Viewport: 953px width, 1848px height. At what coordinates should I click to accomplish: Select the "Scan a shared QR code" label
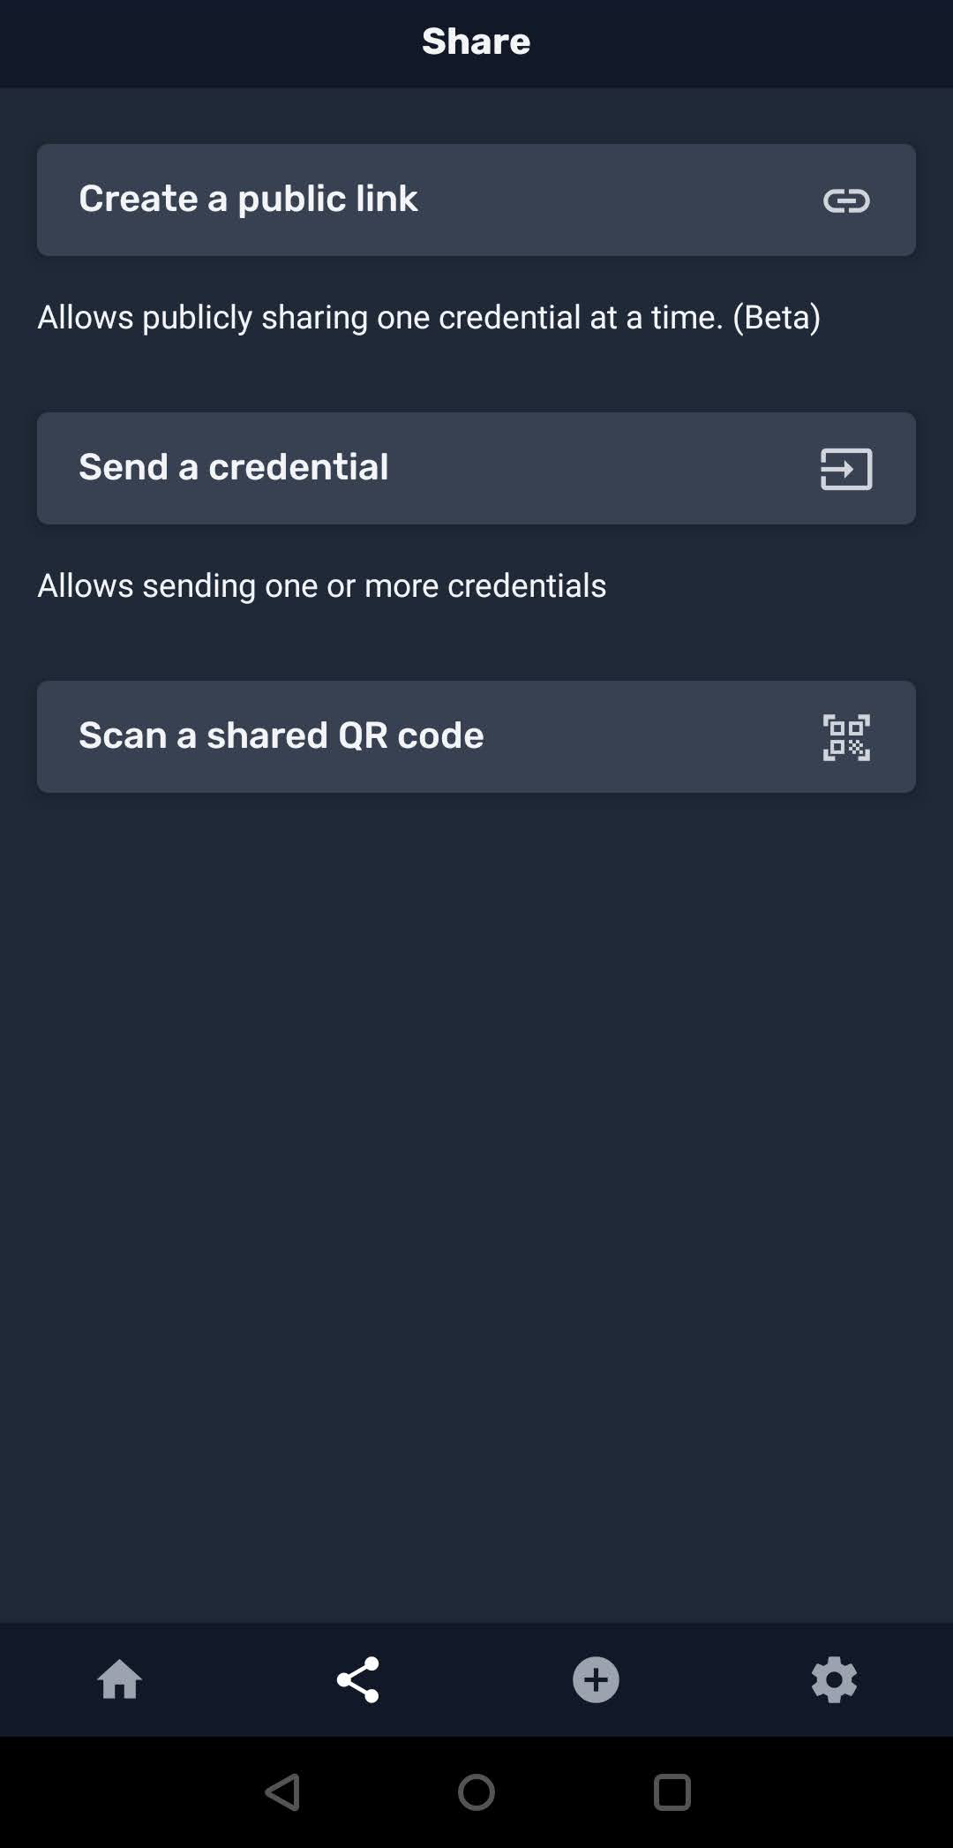281,735
